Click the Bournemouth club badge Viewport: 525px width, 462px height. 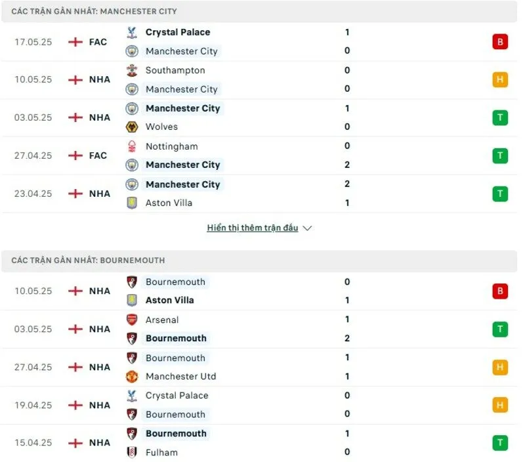[131, 282]
